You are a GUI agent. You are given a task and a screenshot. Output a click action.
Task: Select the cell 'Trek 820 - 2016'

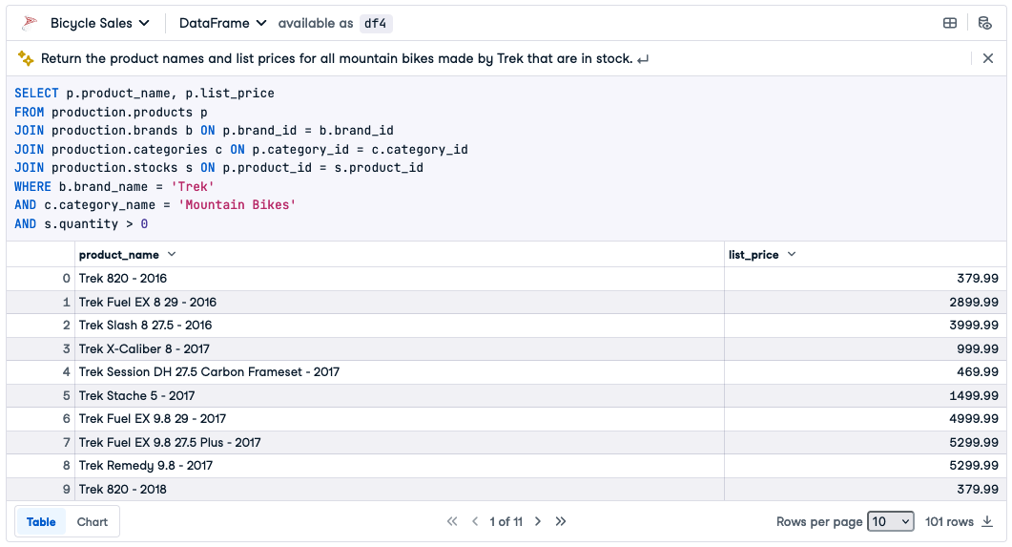(399, 279)
